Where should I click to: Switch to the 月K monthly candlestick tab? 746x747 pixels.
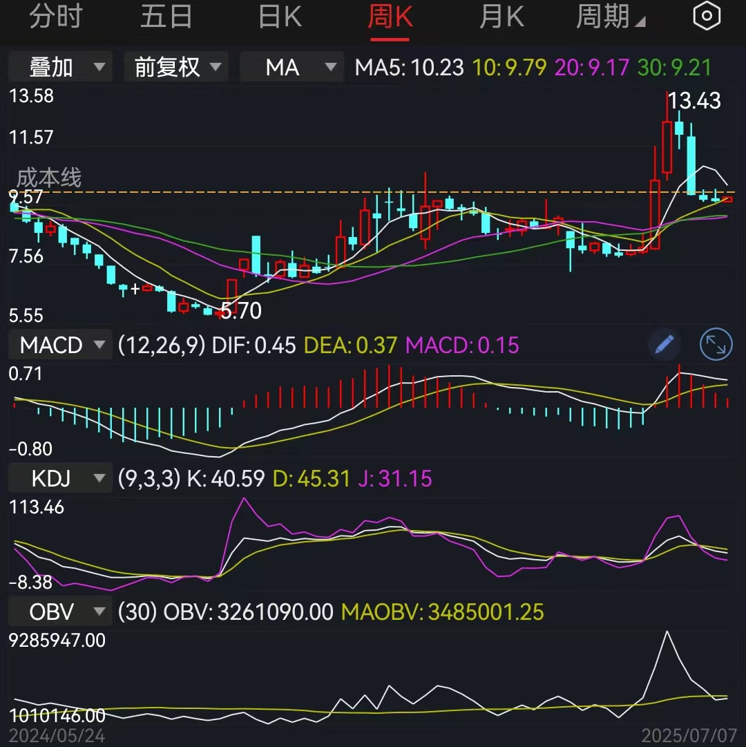502,16
